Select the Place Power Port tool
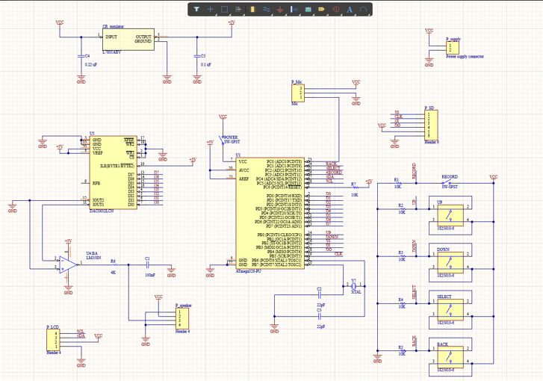The height and width of the screenshot is (381, 543). 280,10
